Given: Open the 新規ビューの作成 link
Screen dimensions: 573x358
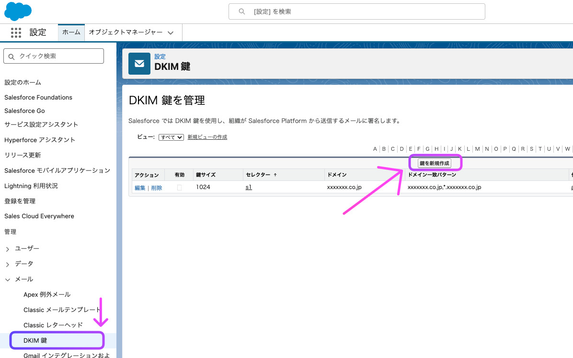Looking at the screenshot, I should click(x=207, y=136).
